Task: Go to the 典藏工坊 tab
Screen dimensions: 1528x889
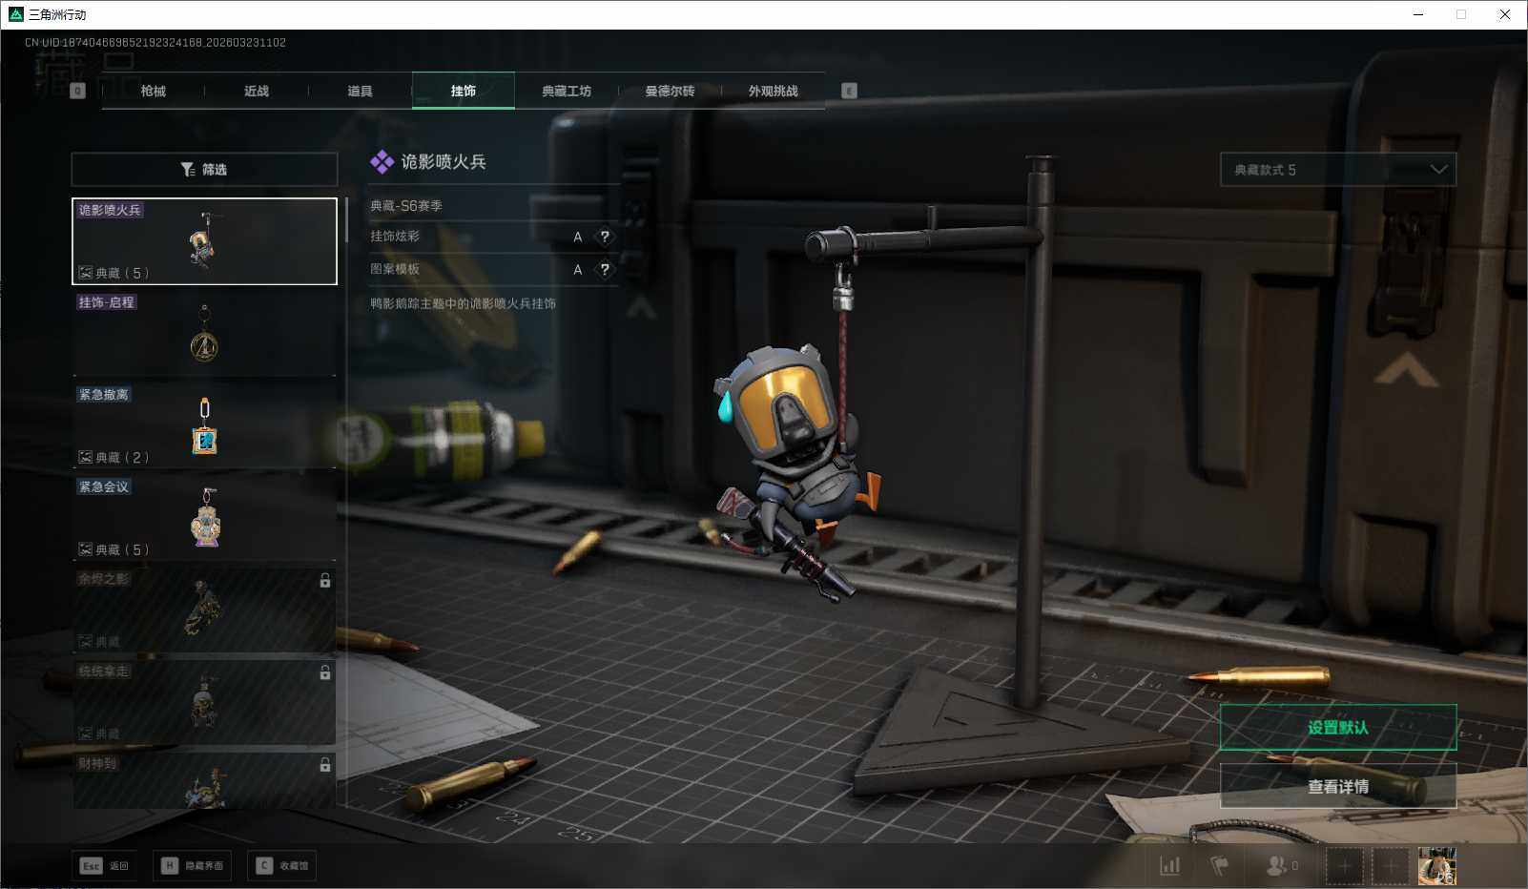Action: click(x=567, y=91)
